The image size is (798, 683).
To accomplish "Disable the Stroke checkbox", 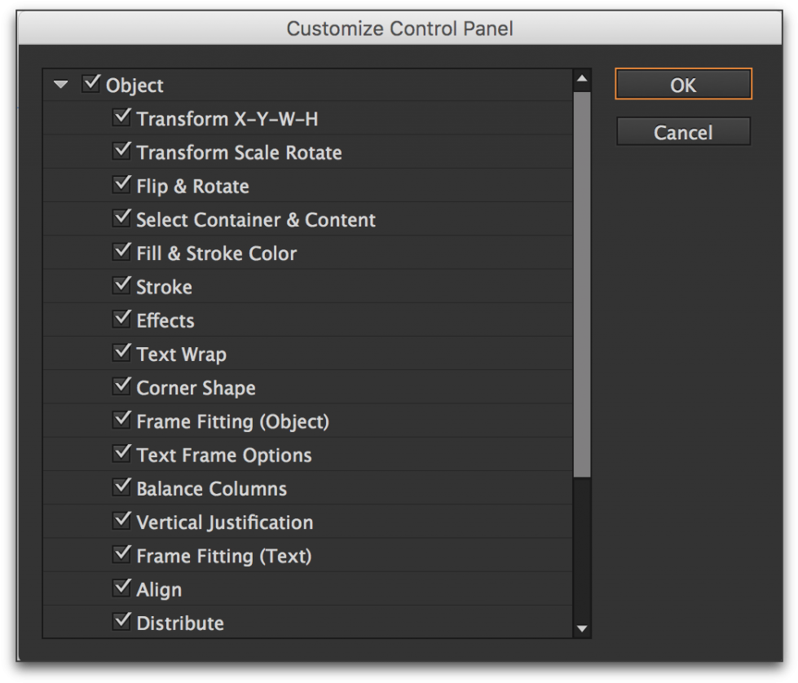I will 121,285.
